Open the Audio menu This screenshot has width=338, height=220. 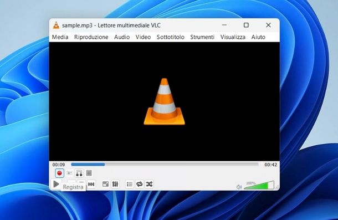[122, 37]
